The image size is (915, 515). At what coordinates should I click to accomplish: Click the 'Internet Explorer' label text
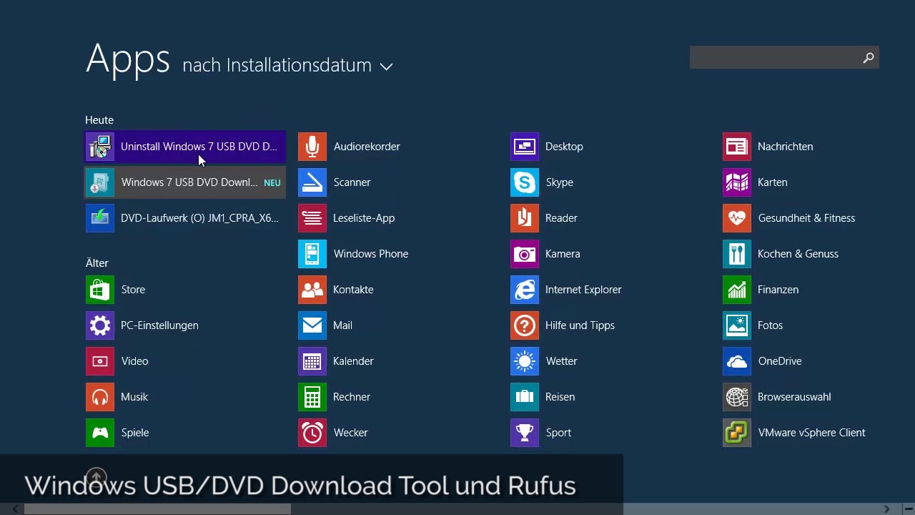coord(583,290)
